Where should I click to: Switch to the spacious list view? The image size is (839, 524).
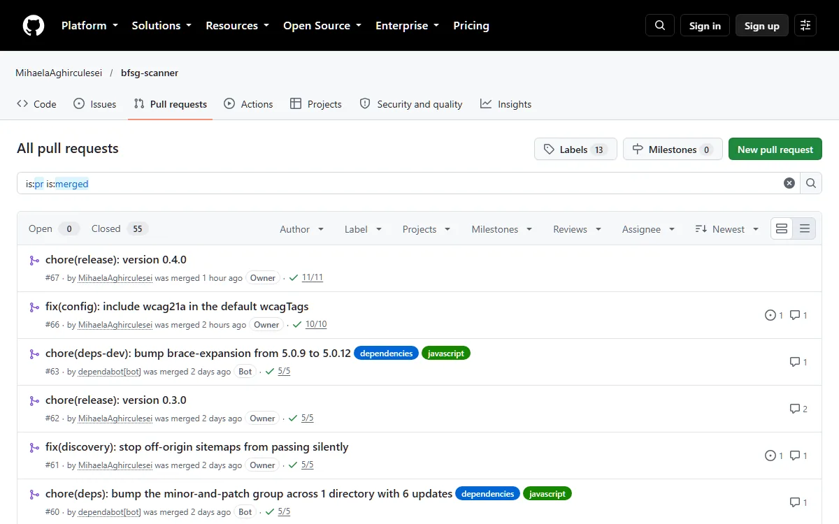click(782, 228)
